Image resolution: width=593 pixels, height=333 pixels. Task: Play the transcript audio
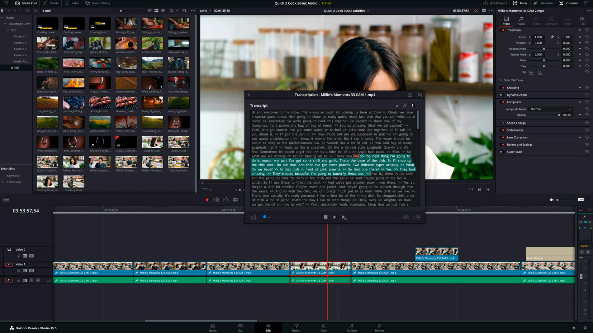(335, 217)
